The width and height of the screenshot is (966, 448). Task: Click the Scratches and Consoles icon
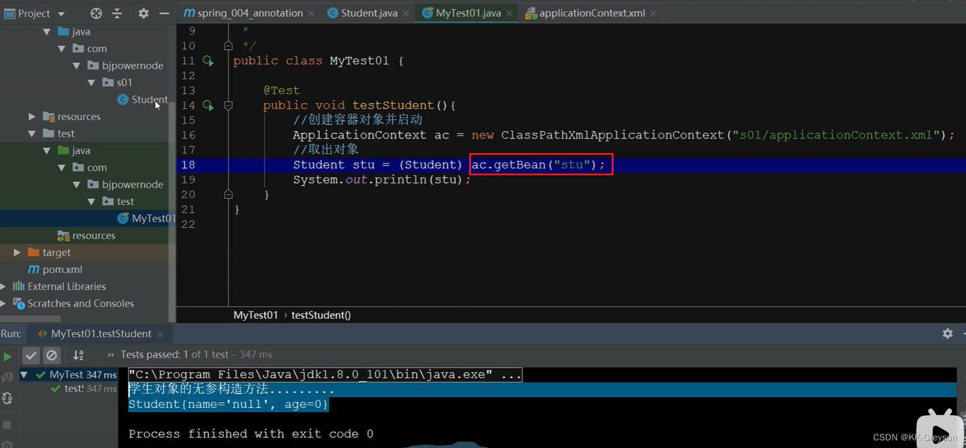coord(19,304)
